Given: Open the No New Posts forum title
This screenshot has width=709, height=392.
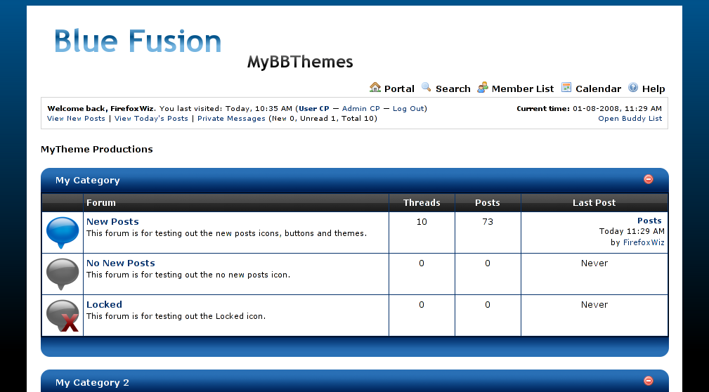Looking at the screenshot, I should tap(121, 263).
